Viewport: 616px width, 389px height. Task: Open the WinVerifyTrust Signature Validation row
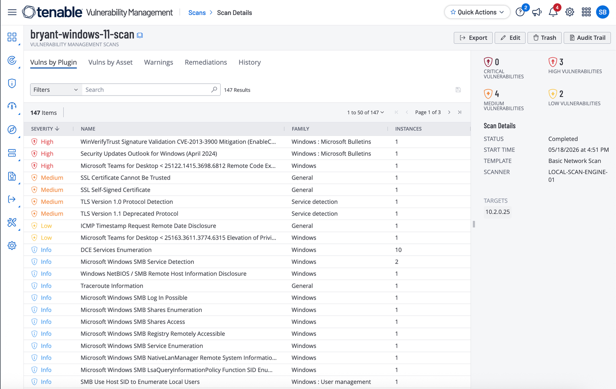pos(247,142)
